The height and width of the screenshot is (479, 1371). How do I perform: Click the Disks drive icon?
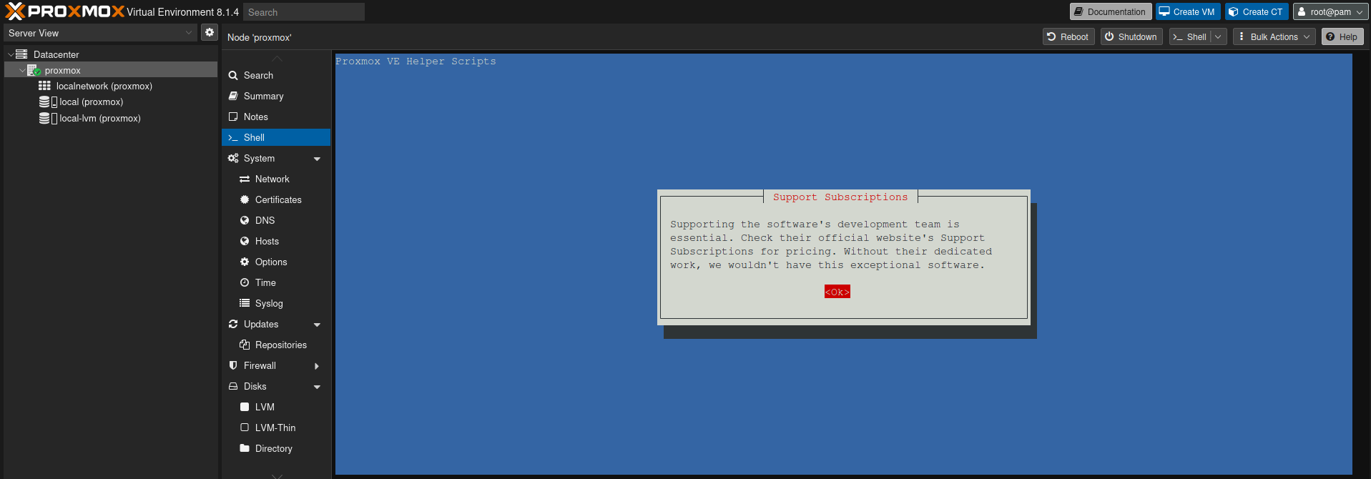233,386
